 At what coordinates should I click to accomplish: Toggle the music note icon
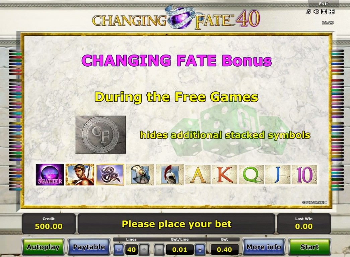308,11
